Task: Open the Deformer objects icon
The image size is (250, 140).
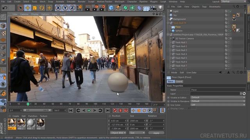Action: pyautogui.click(x=139, y=8)
